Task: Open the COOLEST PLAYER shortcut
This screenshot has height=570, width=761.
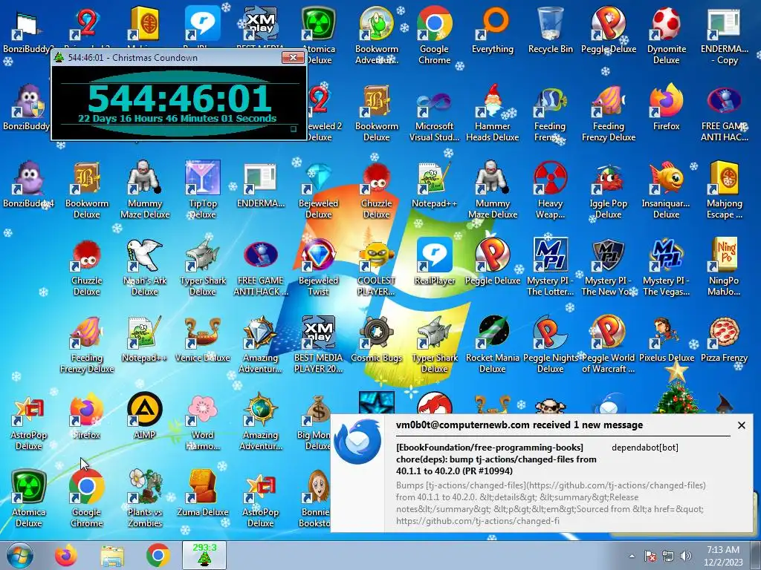Action: [x=377, y=266]
